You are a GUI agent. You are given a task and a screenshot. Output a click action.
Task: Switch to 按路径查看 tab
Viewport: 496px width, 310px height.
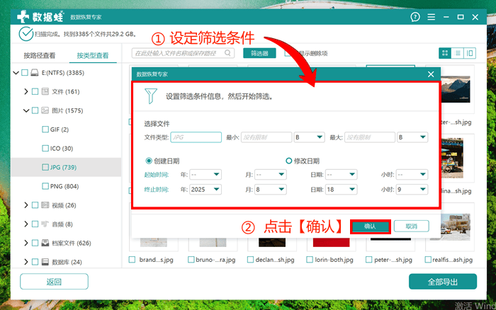pos(39,55)
